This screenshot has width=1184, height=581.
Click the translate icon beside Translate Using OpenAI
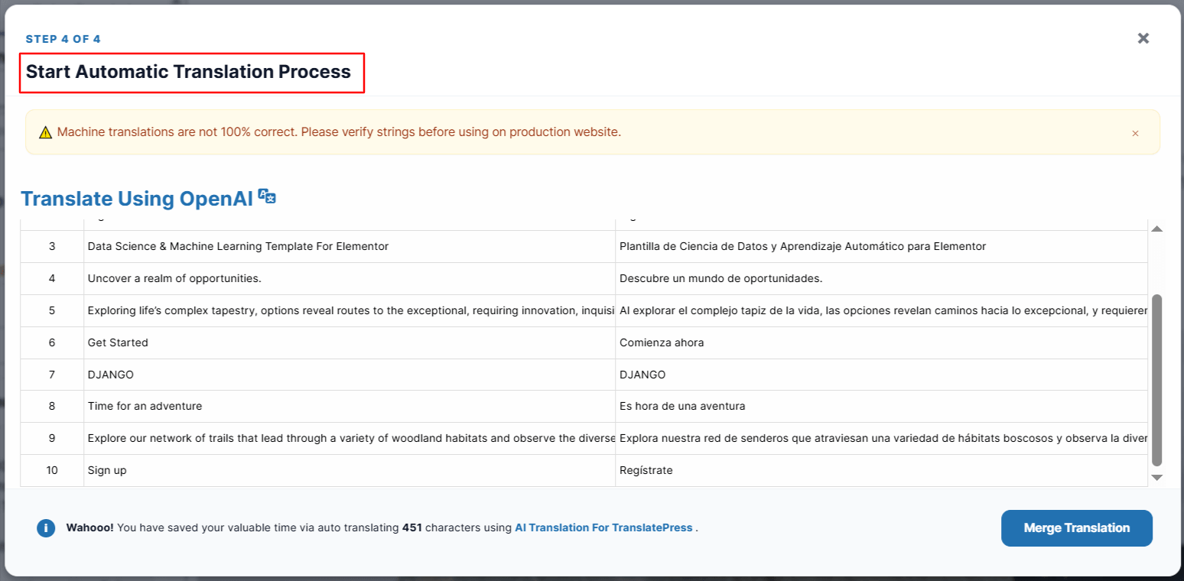267,196
